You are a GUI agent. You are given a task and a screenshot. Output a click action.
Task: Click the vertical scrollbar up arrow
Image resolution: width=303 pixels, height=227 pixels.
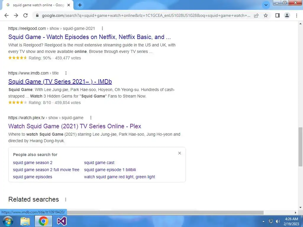coord(301,24)
